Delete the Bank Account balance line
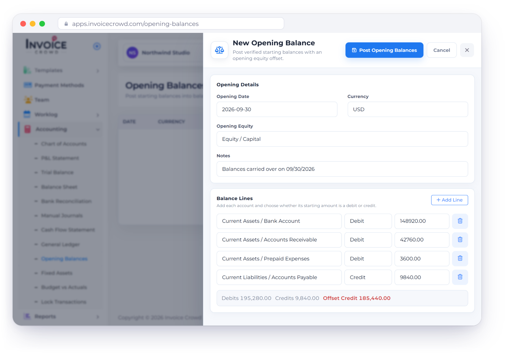532x354 pixels. [460, 221]
